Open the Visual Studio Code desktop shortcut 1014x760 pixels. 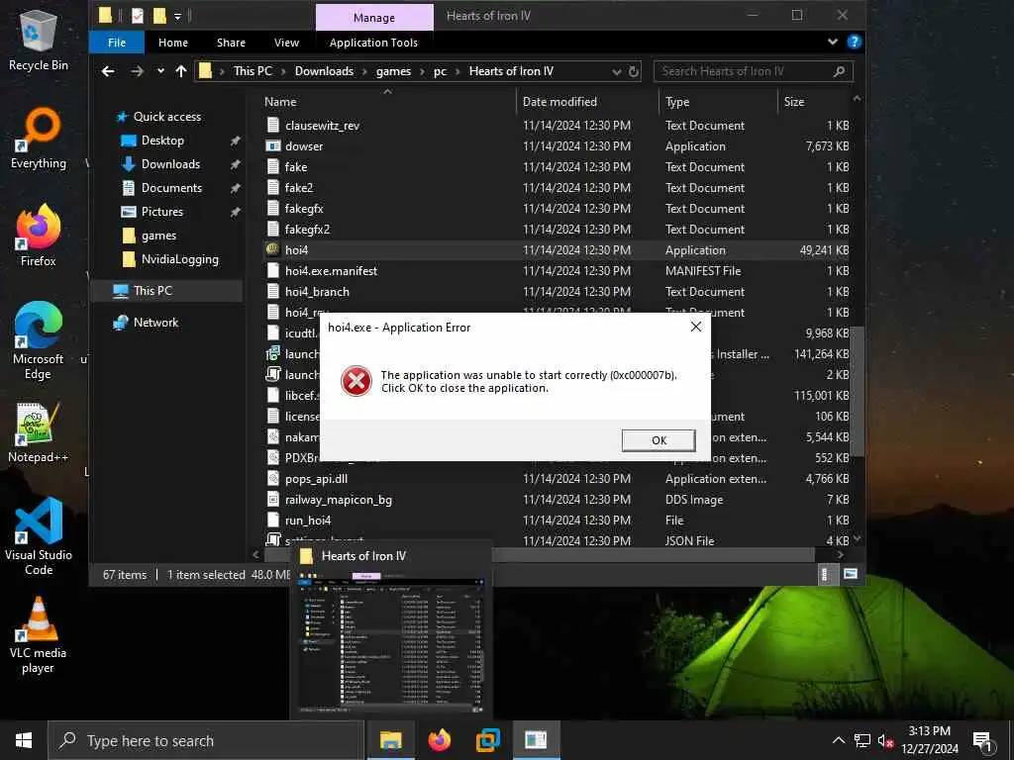coord(39,536)
